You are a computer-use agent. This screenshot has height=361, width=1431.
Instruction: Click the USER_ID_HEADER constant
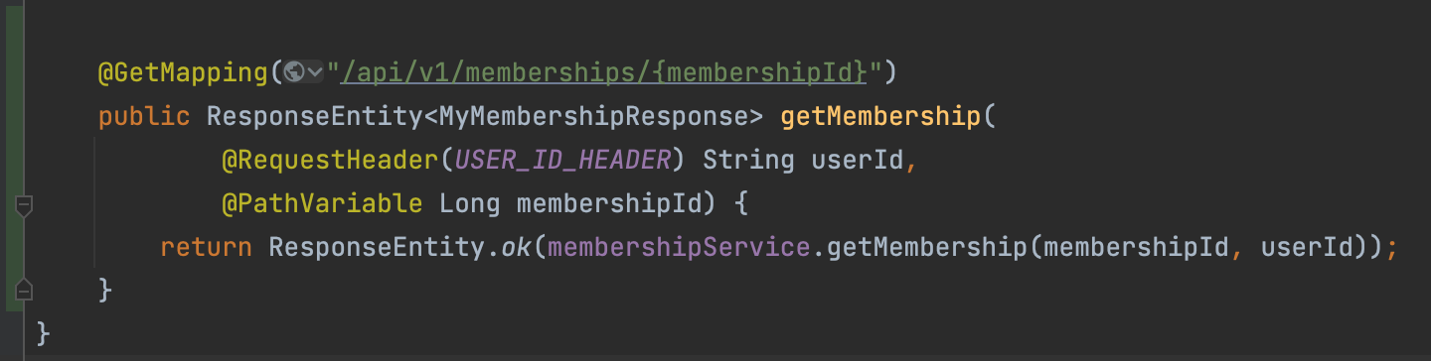click(563, 160)
